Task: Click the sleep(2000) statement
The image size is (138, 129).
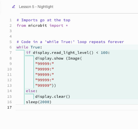Action: pos(39,102)
